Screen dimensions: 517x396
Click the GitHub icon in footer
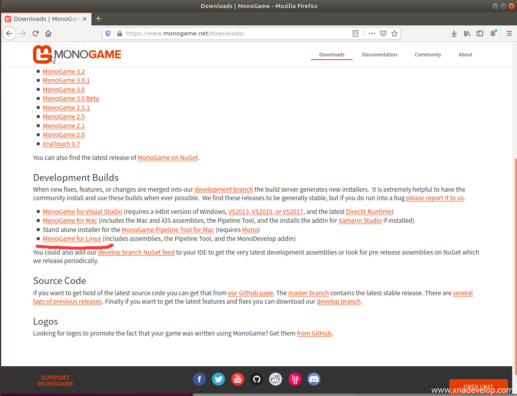[257, 379]
